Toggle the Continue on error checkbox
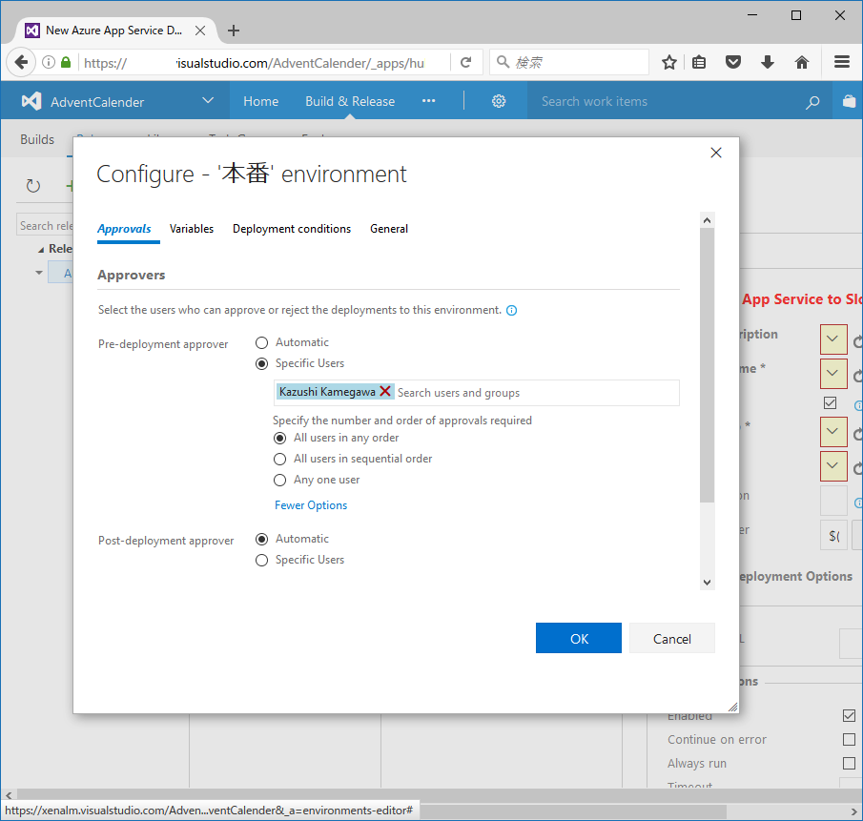This screenshot has height=821, width=863. click(x=849, y=740)
